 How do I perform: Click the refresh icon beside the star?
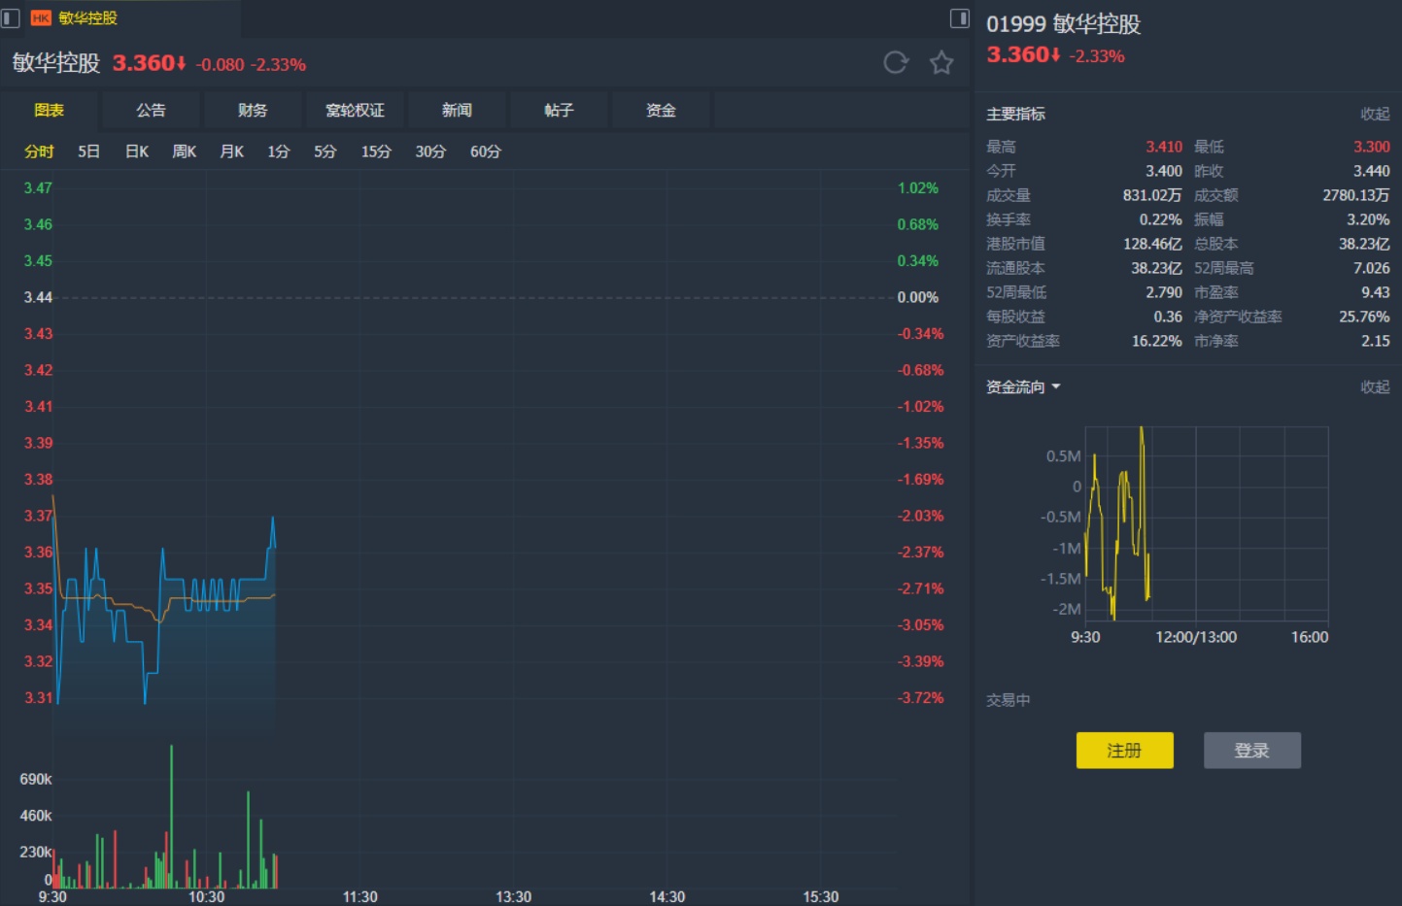point(895,63)
